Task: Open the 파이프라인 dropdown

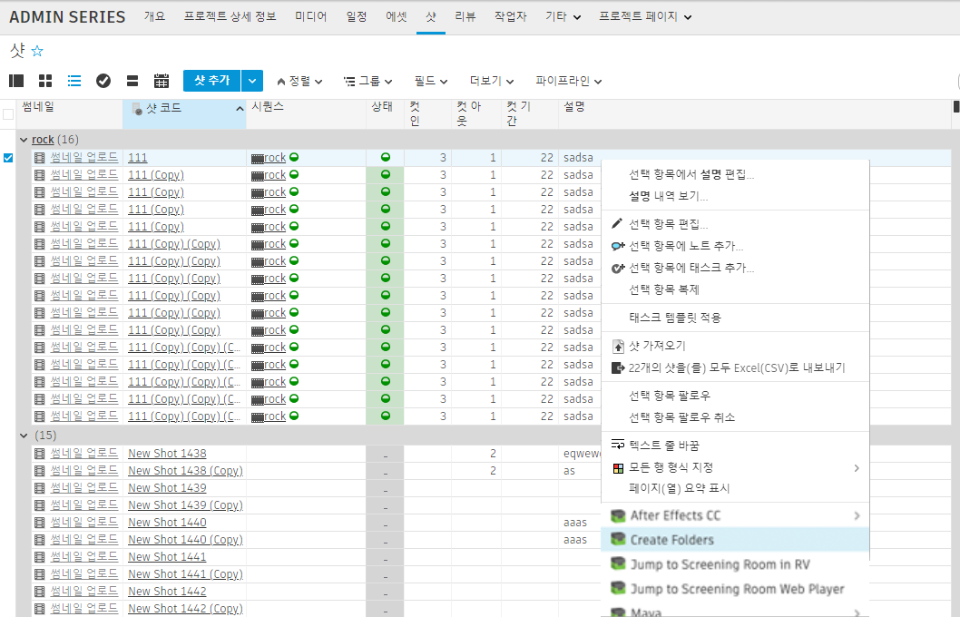Action: tap(569, 81)
